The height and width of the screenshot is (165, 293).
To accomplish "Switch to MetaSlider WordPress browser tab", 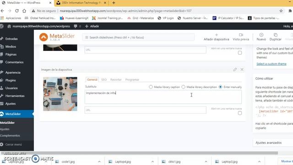I will click(x=26, y=3).
